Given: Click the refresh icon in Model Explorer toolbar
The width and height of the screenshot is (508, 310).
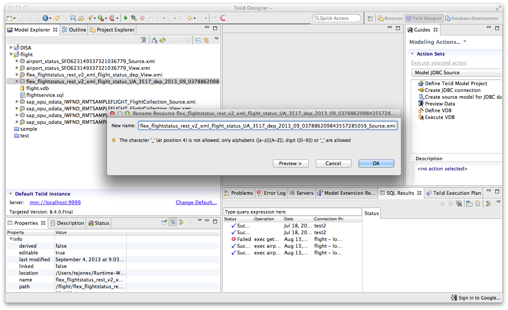Looking at the screenshot, I should (163, 40).
